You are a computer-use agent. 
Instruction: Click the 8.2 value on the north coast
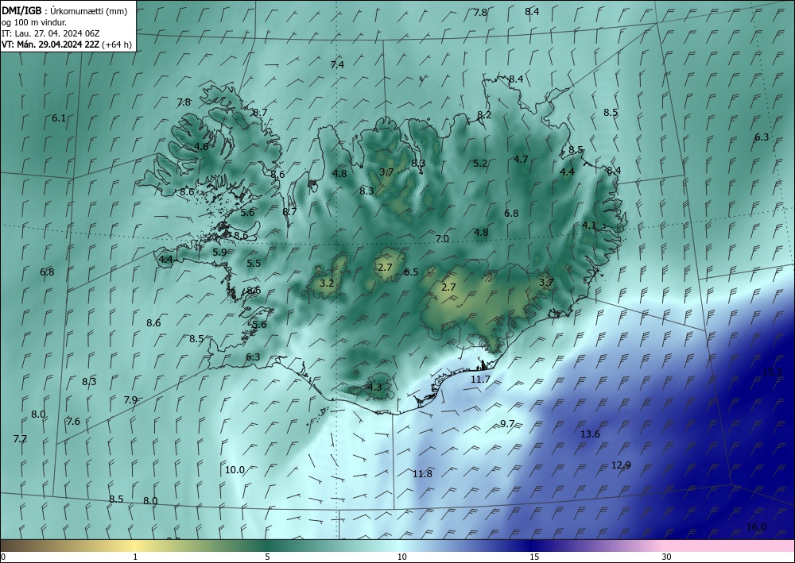tap(484, 115)
